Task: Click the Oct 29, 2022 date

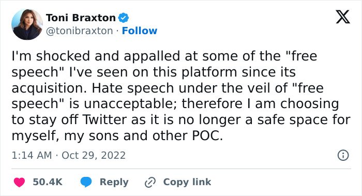Action: click(94, 155)
